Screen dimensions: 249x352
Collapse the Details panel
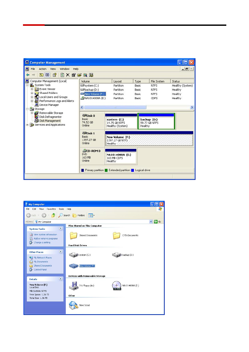point(61,279)
